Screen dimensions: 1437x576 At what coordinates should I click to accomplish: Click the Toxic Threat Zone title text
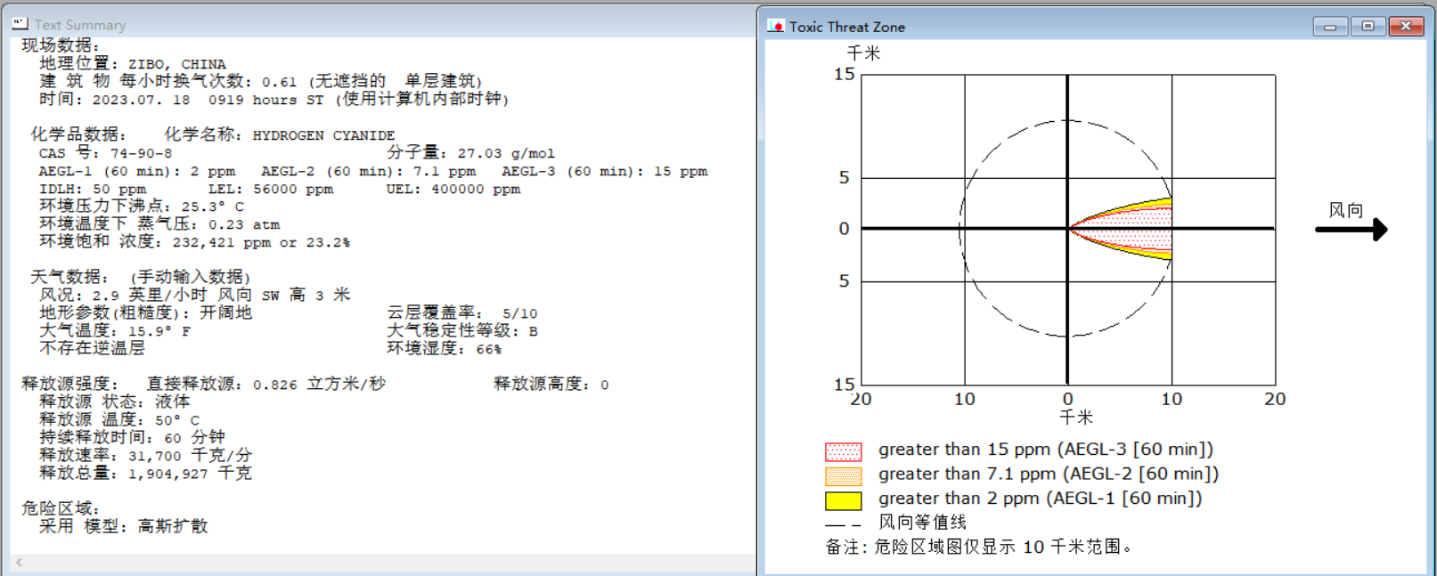847,27
